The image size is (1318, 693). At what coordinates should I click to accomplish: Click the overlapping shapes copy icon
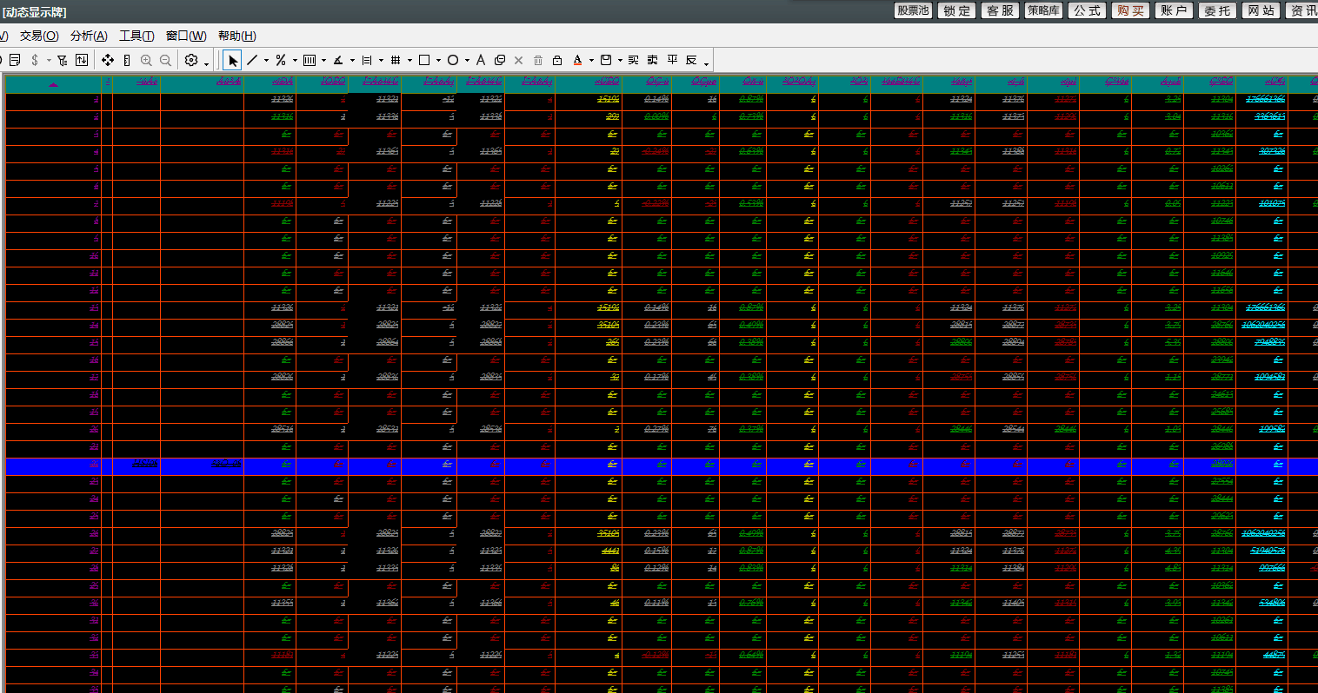click(x=500, y=60)
